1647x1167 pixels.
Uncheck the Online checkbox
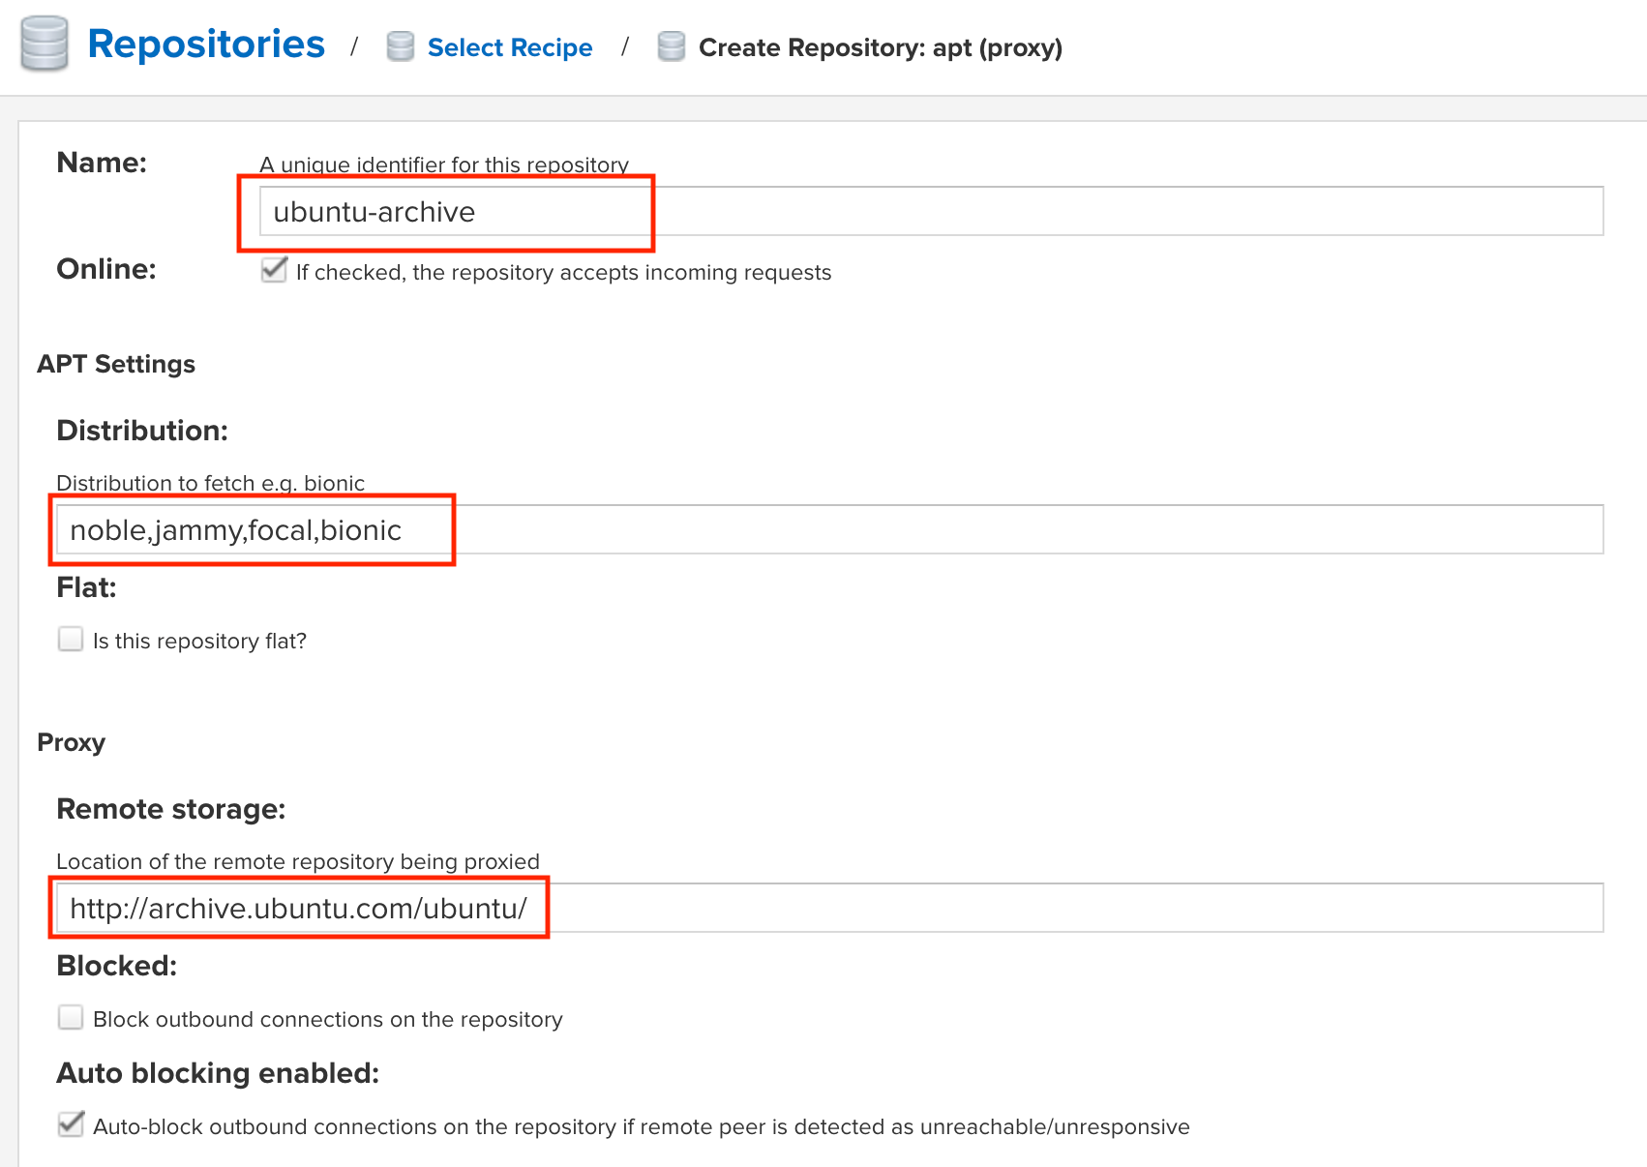(274, 270)
